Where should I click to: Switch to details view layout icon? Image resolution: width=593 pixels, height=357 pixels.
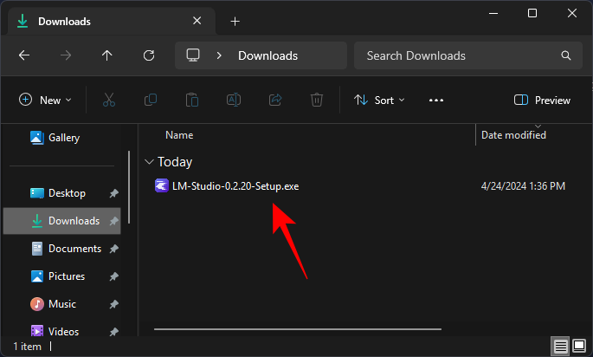pos(560,346)
